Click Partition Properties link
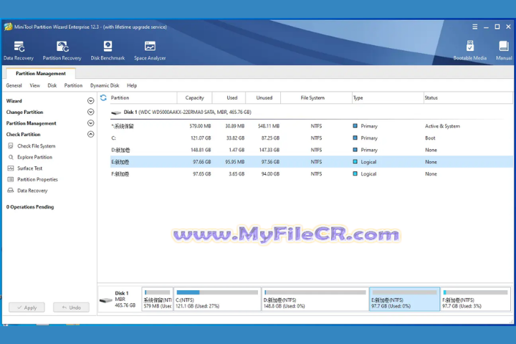Screen dimensions: 516x344 click(x=37, y=179)
